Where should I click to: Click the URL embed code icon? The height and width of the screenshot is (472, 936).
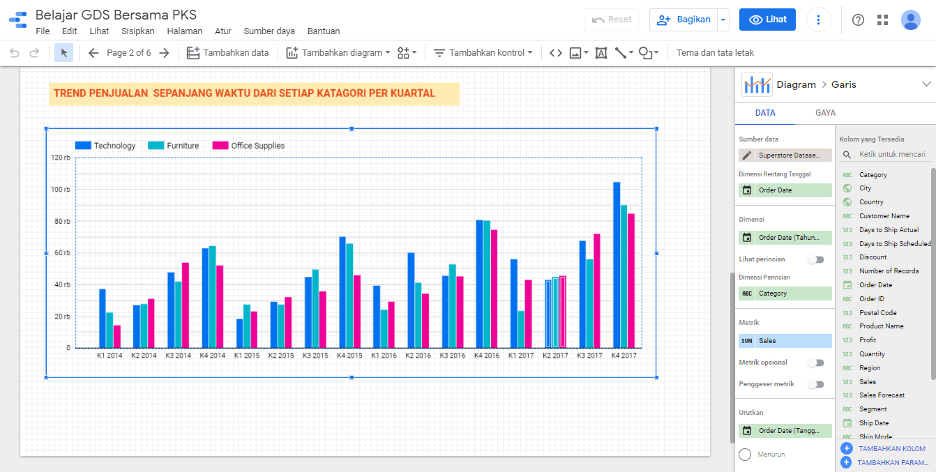[x=555, y=53]
